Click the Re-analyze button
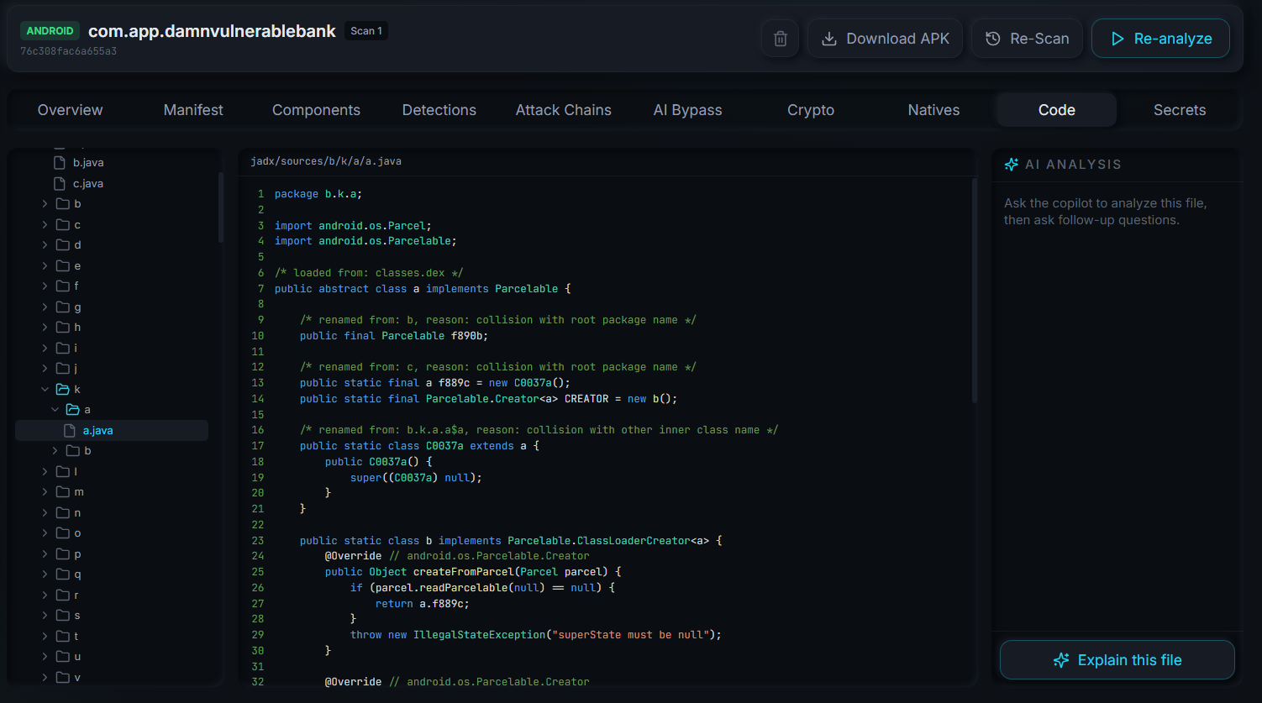This screenshot has width=1262, height=703. tap(1160, 39)
